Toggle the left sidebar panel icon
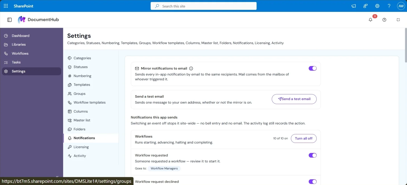The height and width of the screenshot is (185, 407). 10,20
